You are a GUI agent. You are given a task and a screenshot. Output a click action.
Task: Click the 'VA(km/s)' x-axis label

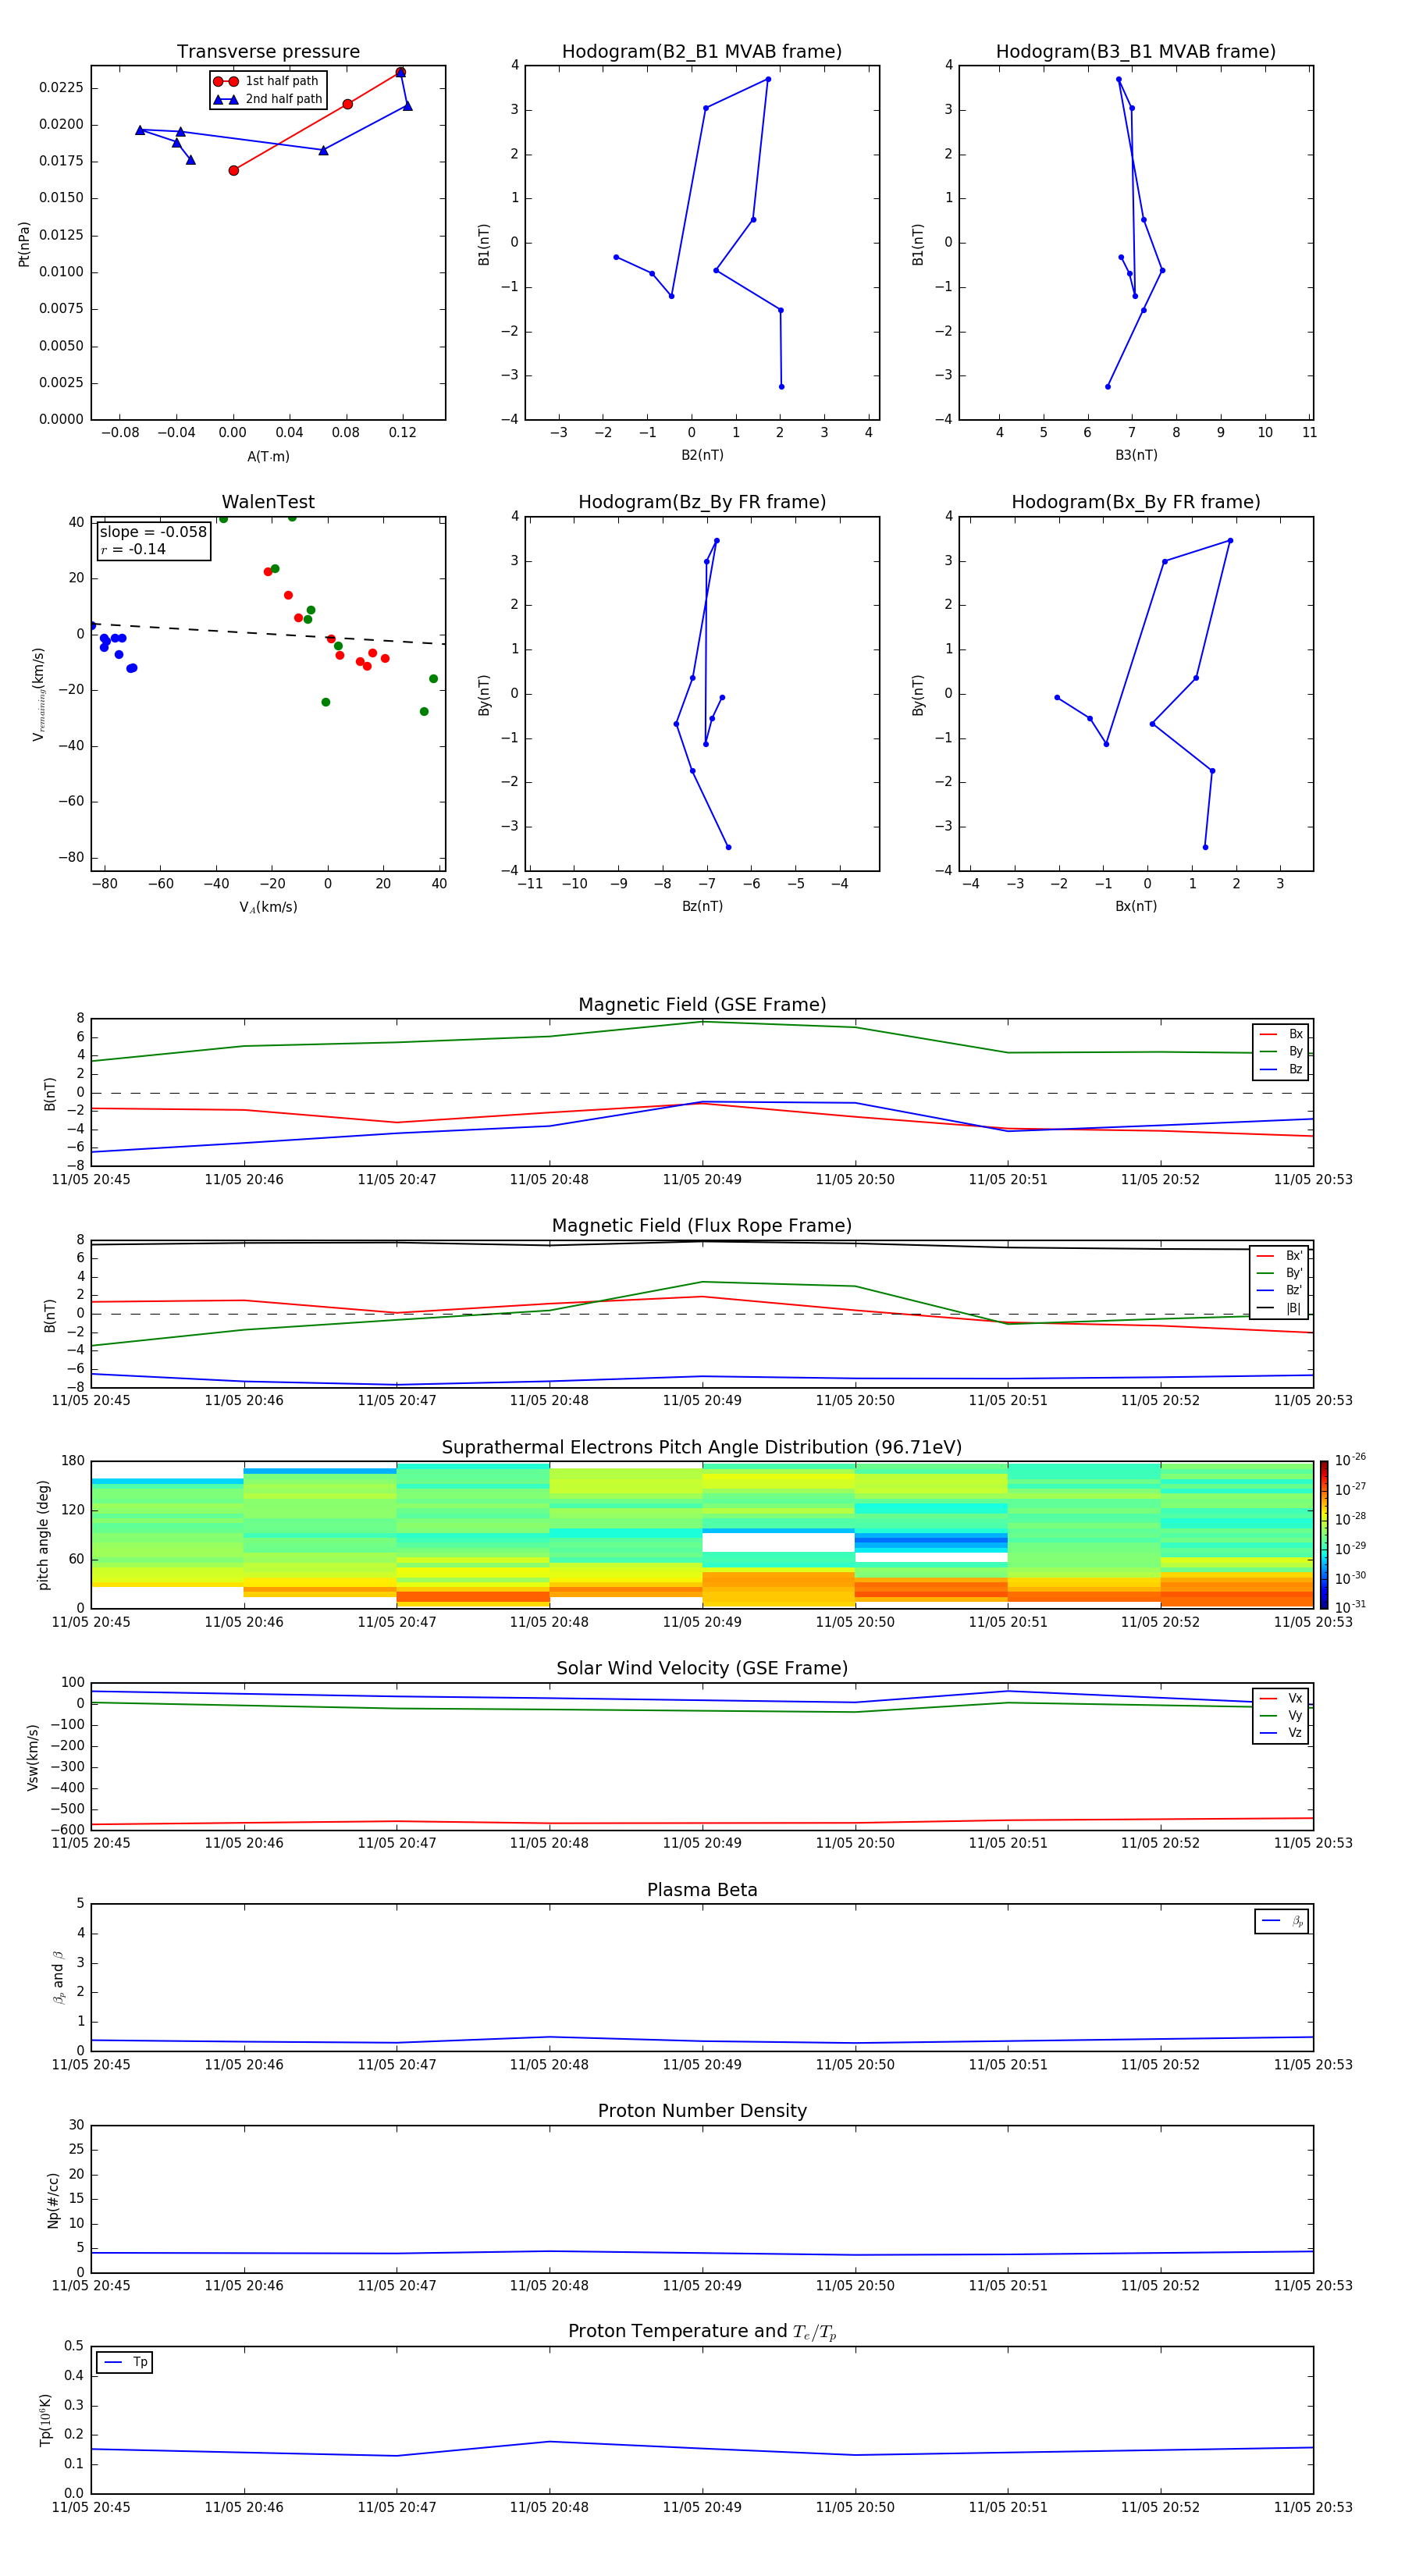coord(268,907)
